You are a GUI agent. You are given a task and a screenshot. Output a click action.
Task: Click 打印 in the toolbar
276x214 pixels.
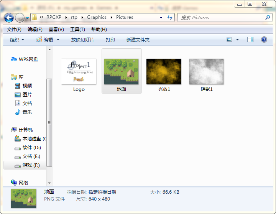pyautogui.click(x=110, y=40)
